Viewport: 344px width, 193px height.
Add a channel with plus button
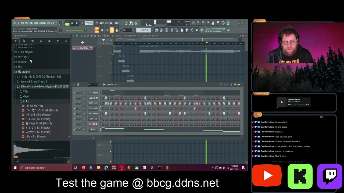[x=93, y=138]
